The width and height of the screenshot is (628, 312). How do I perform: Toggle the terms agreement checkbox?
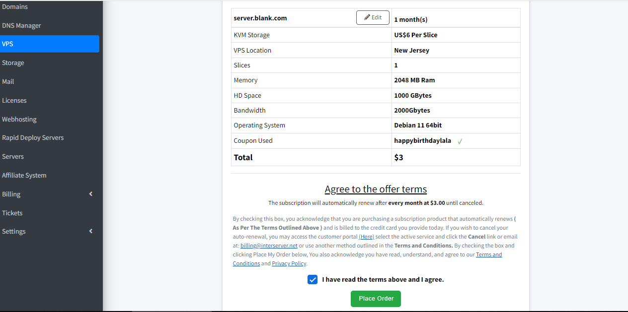[313, 279]
